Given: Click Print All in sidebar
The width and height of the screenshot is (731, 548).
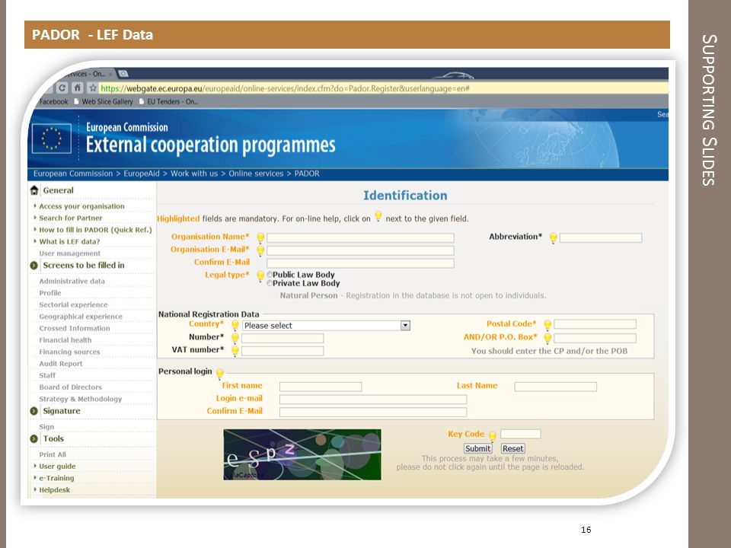Looking at the screenshot, I should (x=53, y=455).
